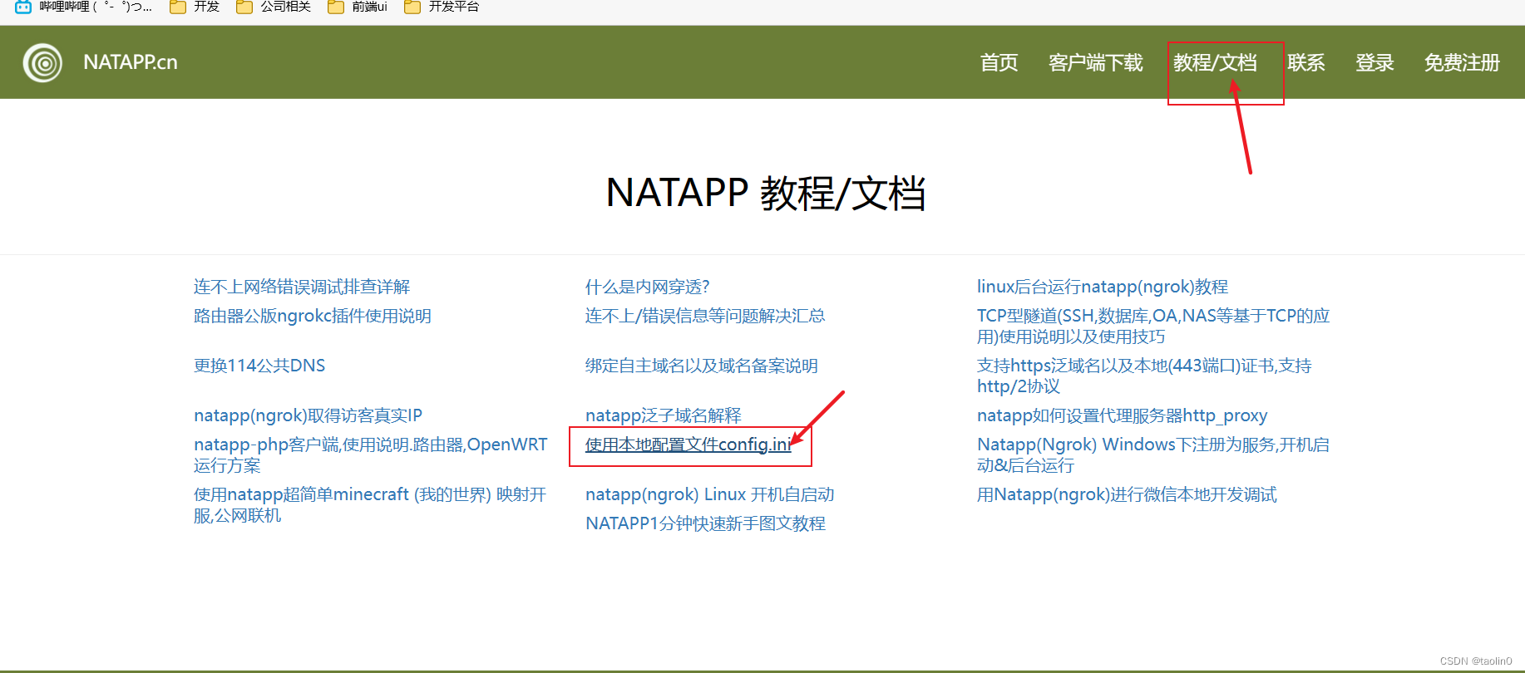The image size is (1525, 673).
Task: Click the NATAPP 教程/文档 page heading
Action: coord(766,193)
